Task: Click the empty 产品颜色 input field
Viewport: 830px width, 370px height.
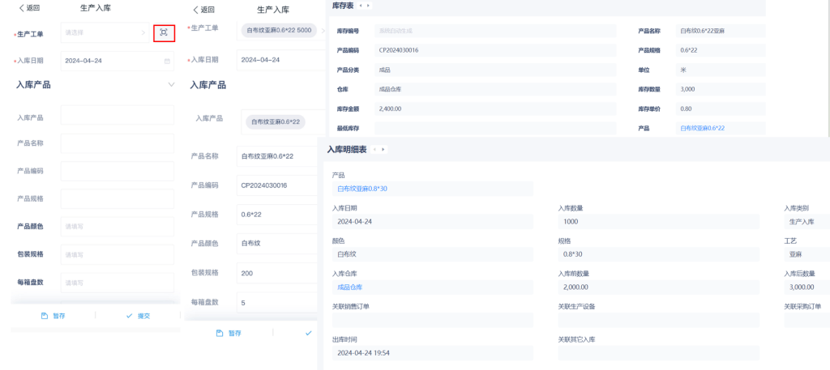Action: (118, 227)
